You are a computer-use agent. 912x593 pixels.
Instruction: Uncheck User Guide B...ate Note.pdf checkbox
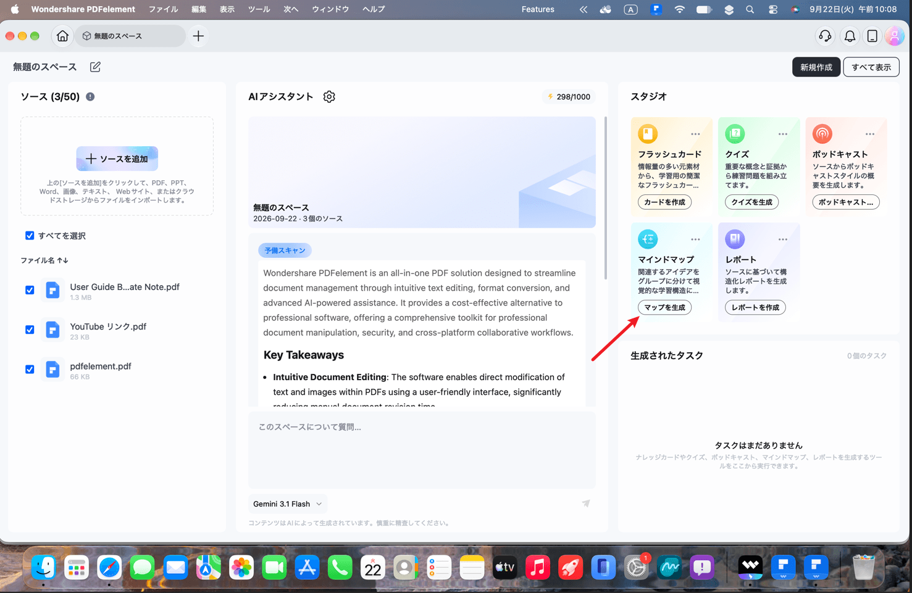coord(30,290)
